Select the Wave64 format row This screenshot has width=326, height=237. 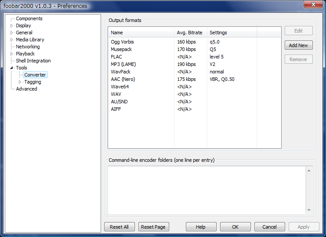tap(194, 87)
